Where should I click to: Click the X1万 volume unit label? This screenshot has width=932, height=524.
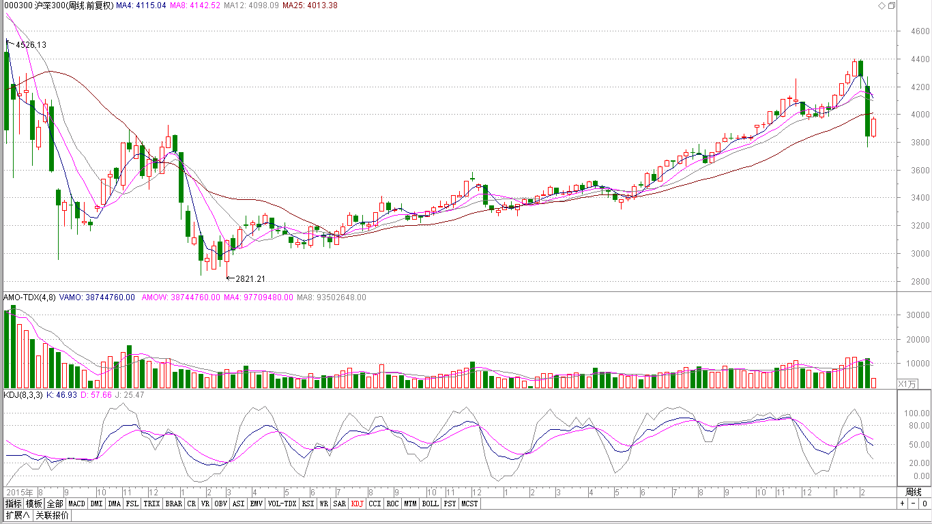pyautogui.click(x=907, y=383)
